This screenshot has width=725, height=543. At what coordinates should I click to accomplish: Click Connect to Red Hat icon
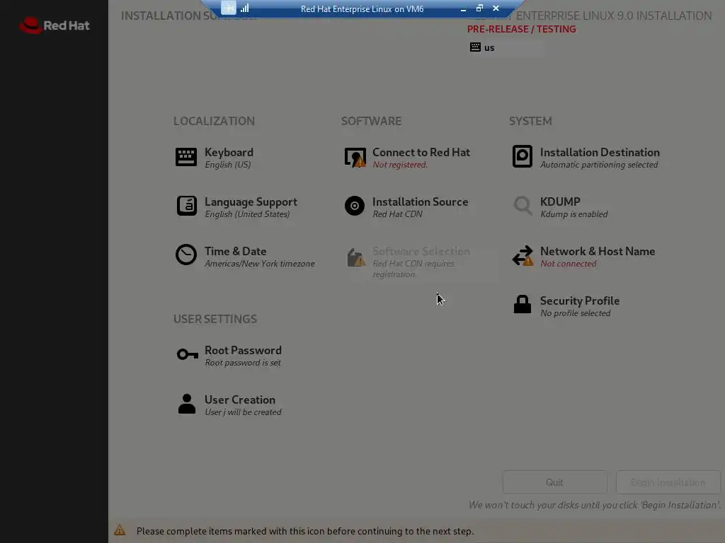355,158
